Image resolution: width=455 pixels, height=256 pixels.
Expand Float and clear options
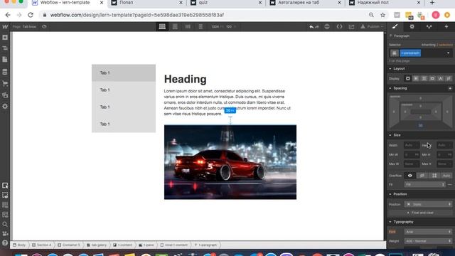pos(420,213)
